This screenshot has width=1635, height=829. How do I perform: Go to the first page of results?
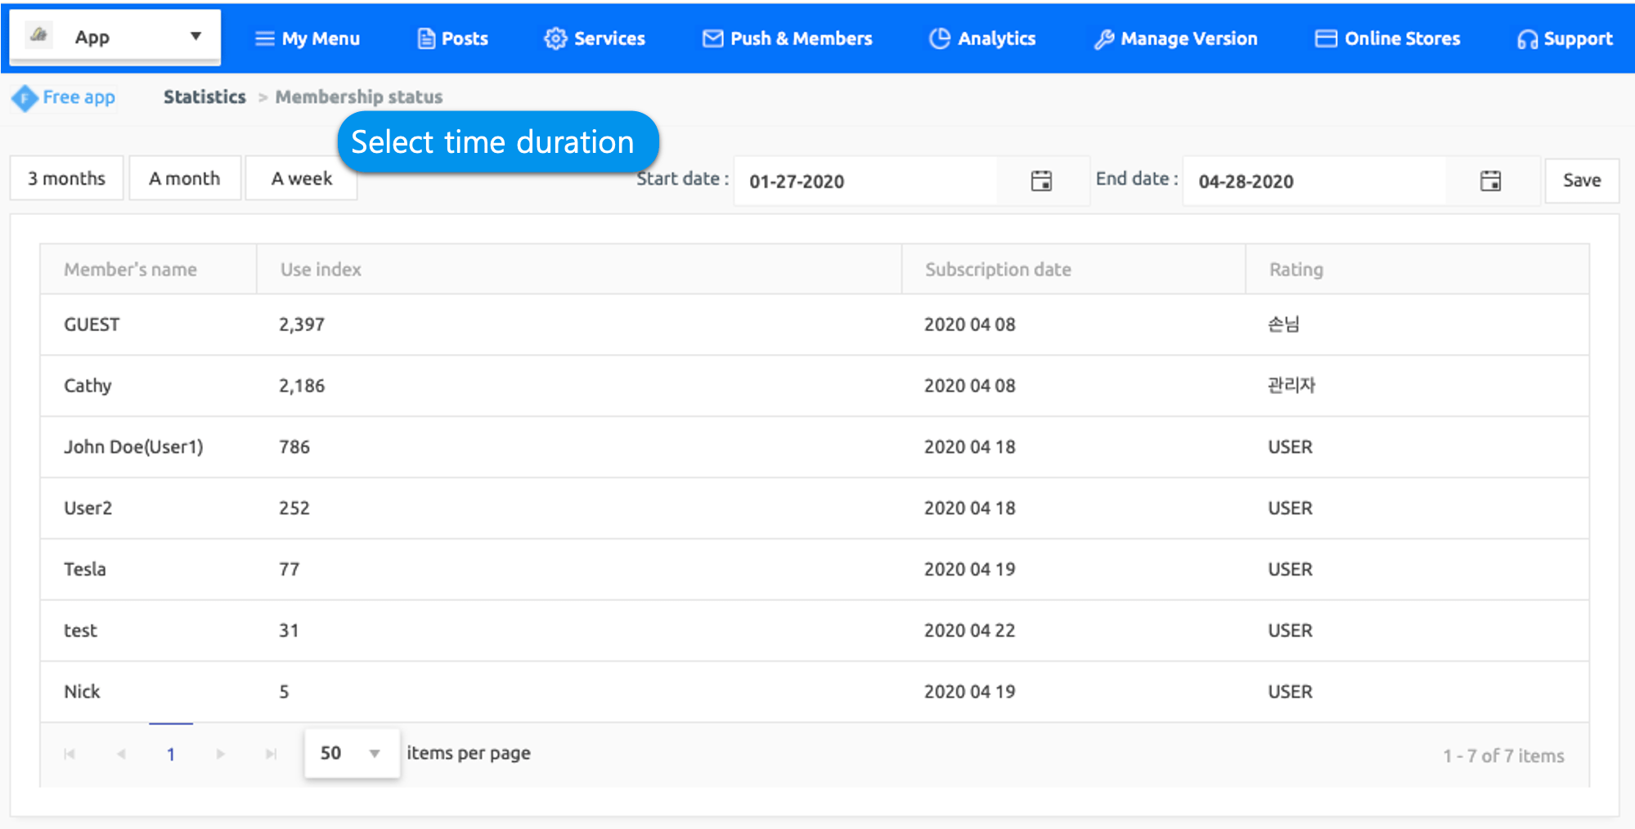(x=70, y=754)
